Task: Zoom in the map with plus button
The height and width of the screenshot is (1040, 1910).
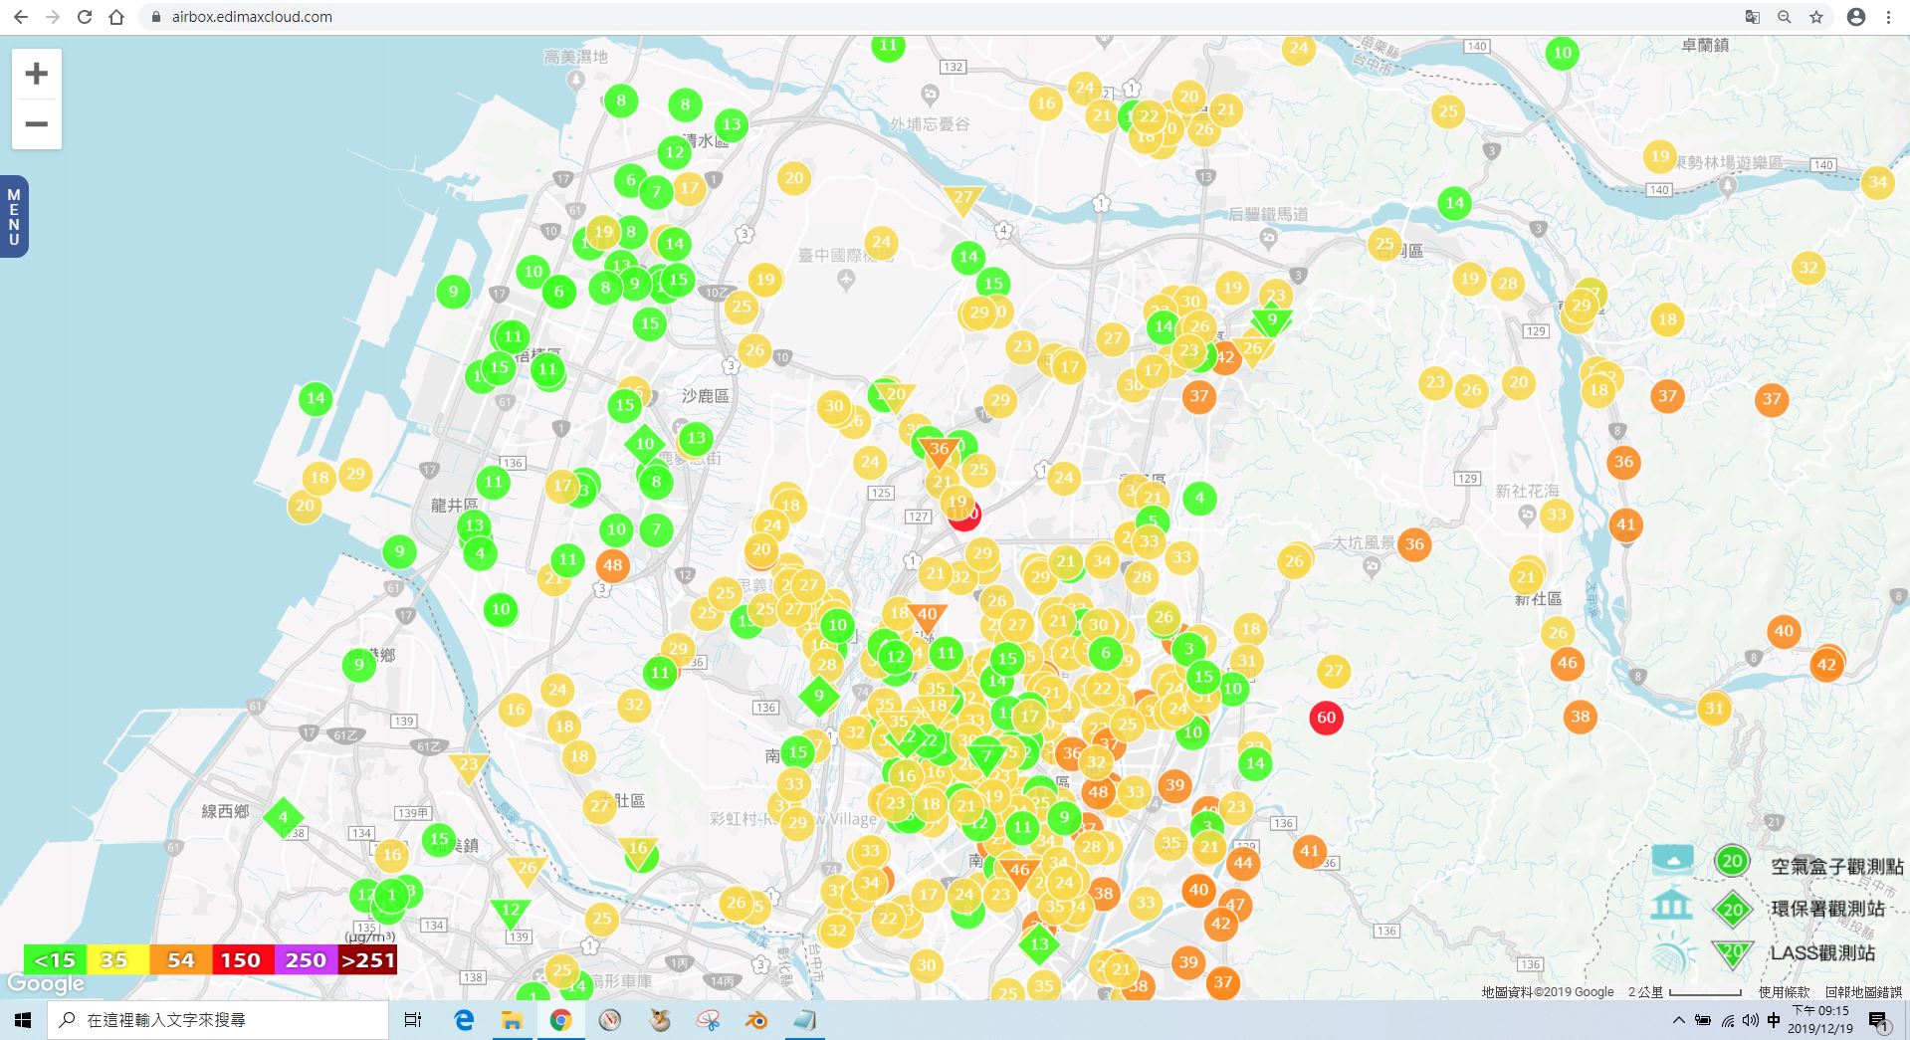Action: pyautogui.click(x=37, y=74)
